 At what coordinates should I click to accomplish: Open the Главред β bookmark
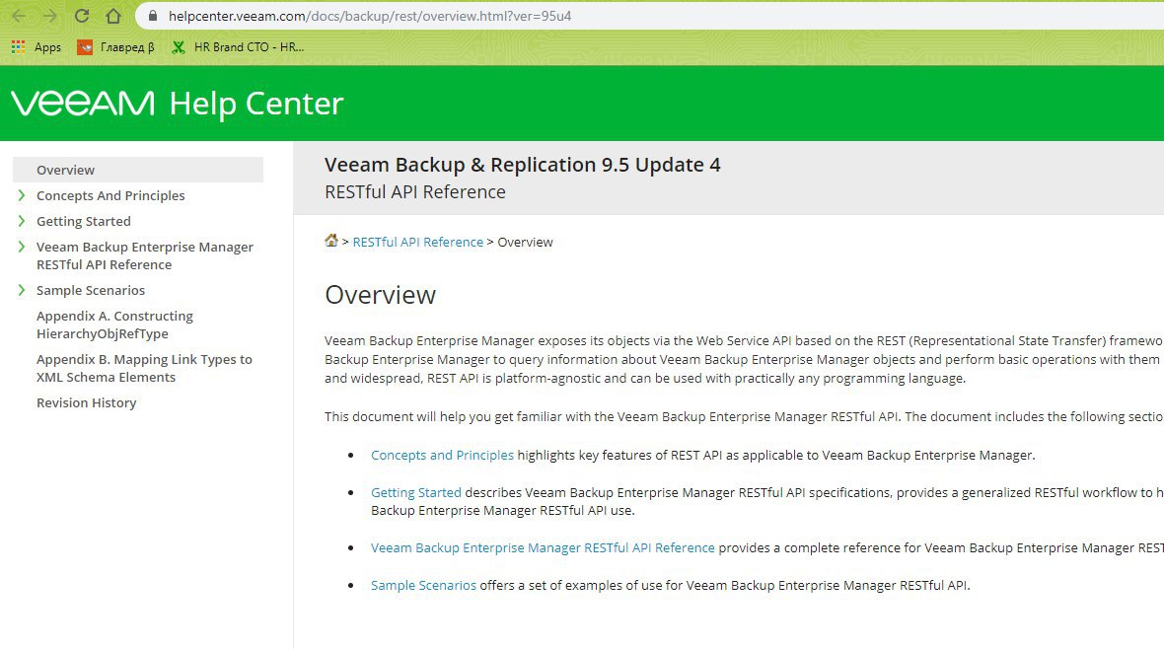[x=115, y=46]
